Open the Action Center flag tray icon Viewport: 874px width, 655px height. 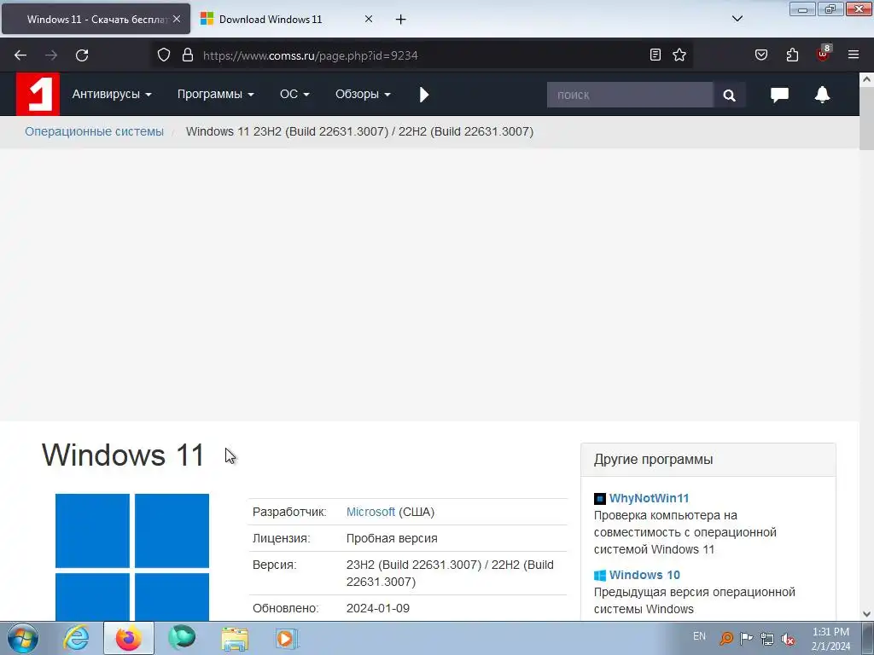[x=746, y=638]
